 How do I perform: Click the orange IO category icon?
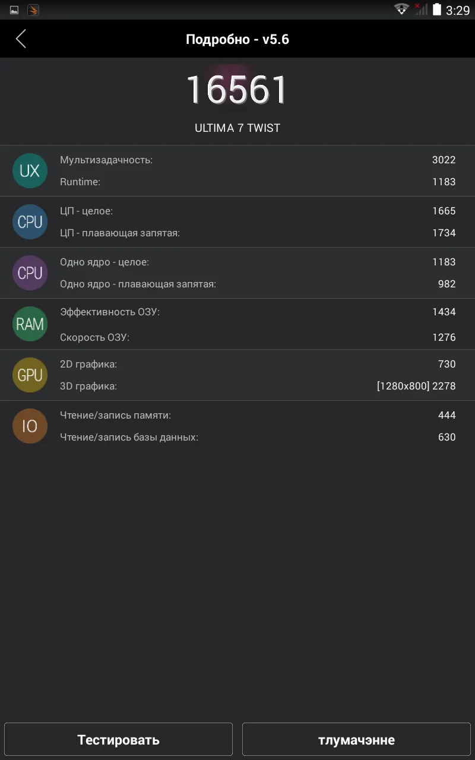pos(30,426)
